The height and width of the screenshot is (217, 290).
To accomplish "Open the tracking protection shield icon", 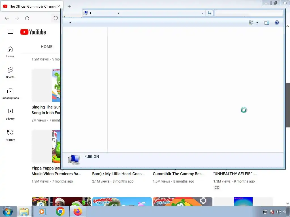I will click(56, 18).
